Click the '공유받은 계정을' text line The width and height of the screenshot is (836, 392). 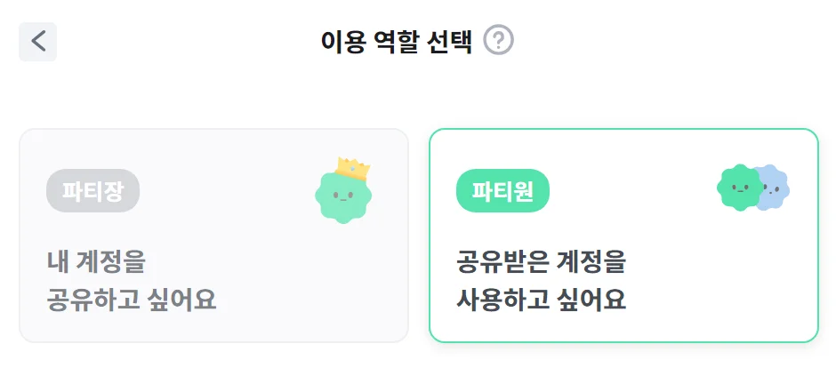[x=541, y=262]
